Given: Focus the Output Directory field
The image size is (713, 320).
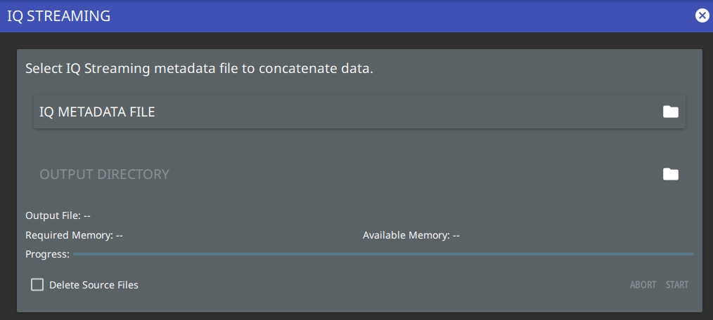Looking at the screenshot, I should [x=360, y=174].
